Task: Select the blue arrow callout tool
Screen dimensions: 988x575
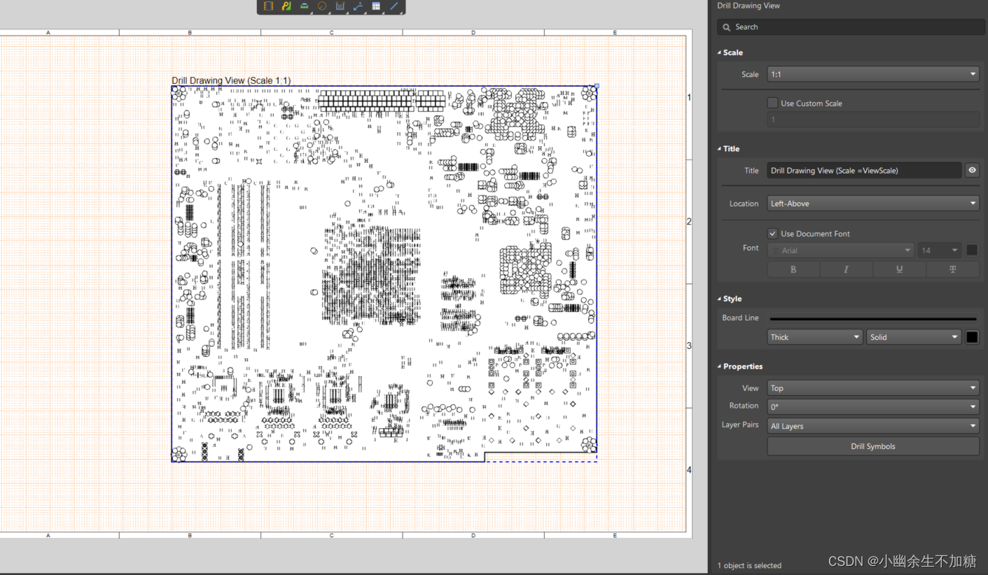Action: pos(358,6)
